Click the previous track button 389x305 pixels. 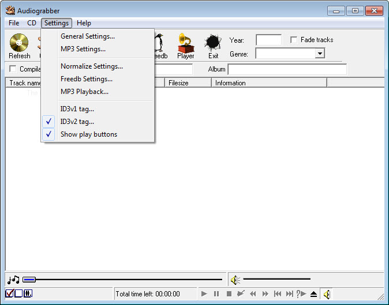pos(278,294)
